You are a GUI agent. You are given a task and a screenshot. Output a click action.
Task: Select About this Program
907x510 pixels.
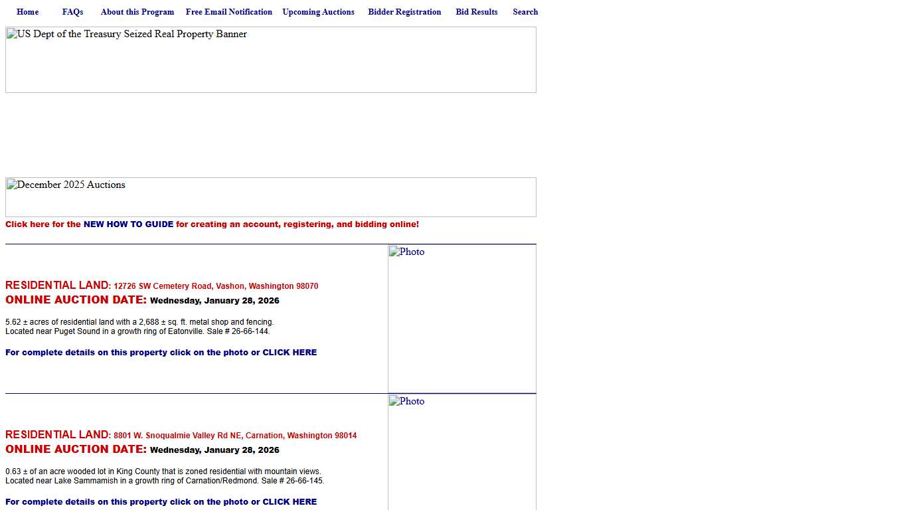coord(137,11)
